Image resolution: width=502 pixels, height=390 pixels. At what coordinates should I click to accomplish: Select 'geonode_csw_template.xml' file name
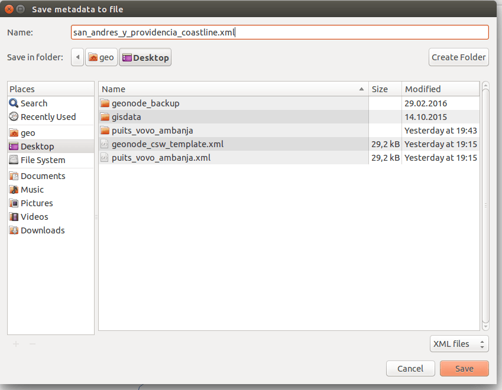click(167, 144)
